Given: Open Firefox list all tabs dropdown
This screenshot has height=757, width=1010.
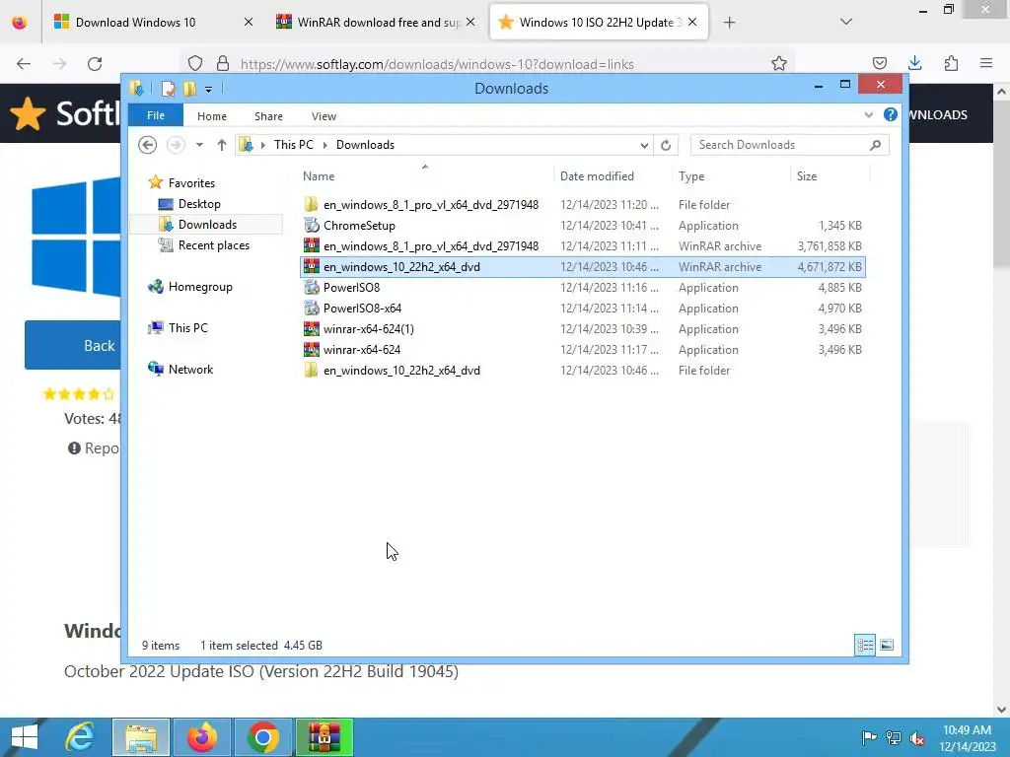Looking at the screenshot, I should 845,22.
